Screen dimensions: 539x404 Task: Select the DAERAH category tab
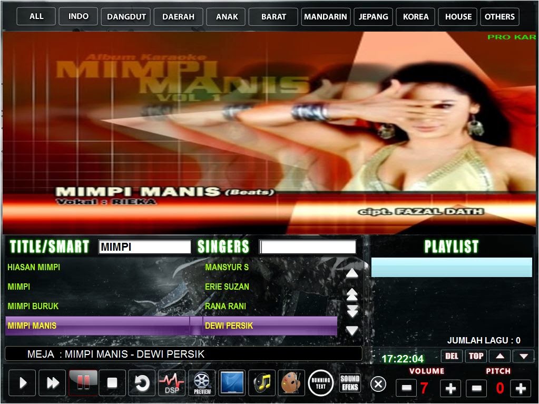[x=179, y=16]
